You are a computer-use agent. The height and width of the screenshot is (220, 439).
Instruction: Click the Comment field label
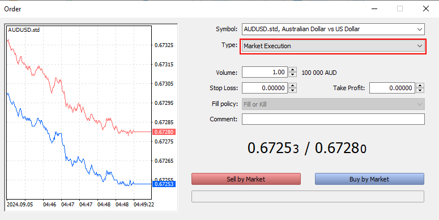click(x=223, y=119)
